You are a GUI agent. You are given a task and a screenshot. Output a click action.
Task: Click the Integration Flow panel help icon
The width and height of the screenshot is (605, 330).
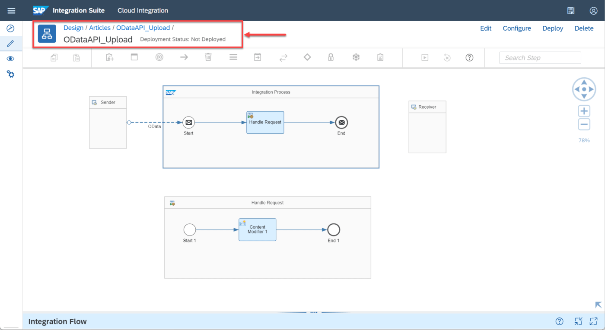559,321
